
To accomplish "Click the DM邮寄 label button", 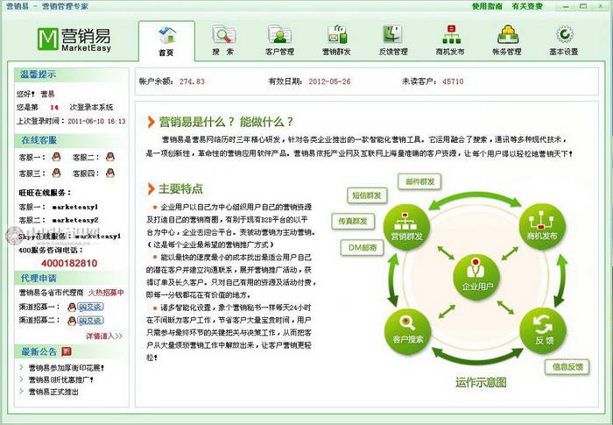I will (362, 247).
